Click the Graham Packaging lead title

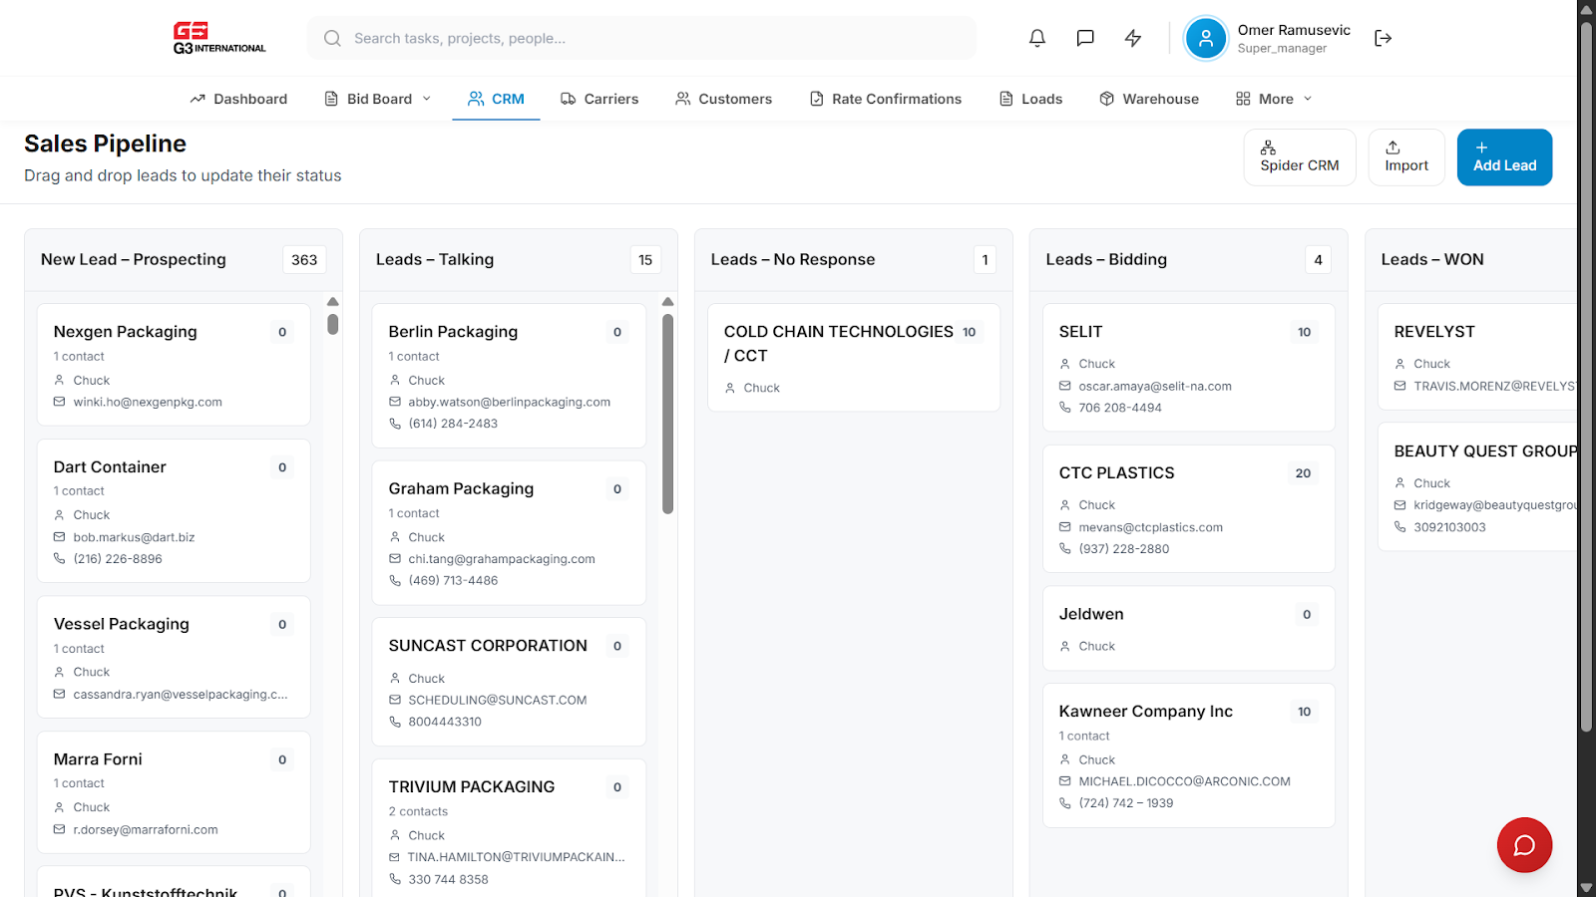[x=461, y=489]
